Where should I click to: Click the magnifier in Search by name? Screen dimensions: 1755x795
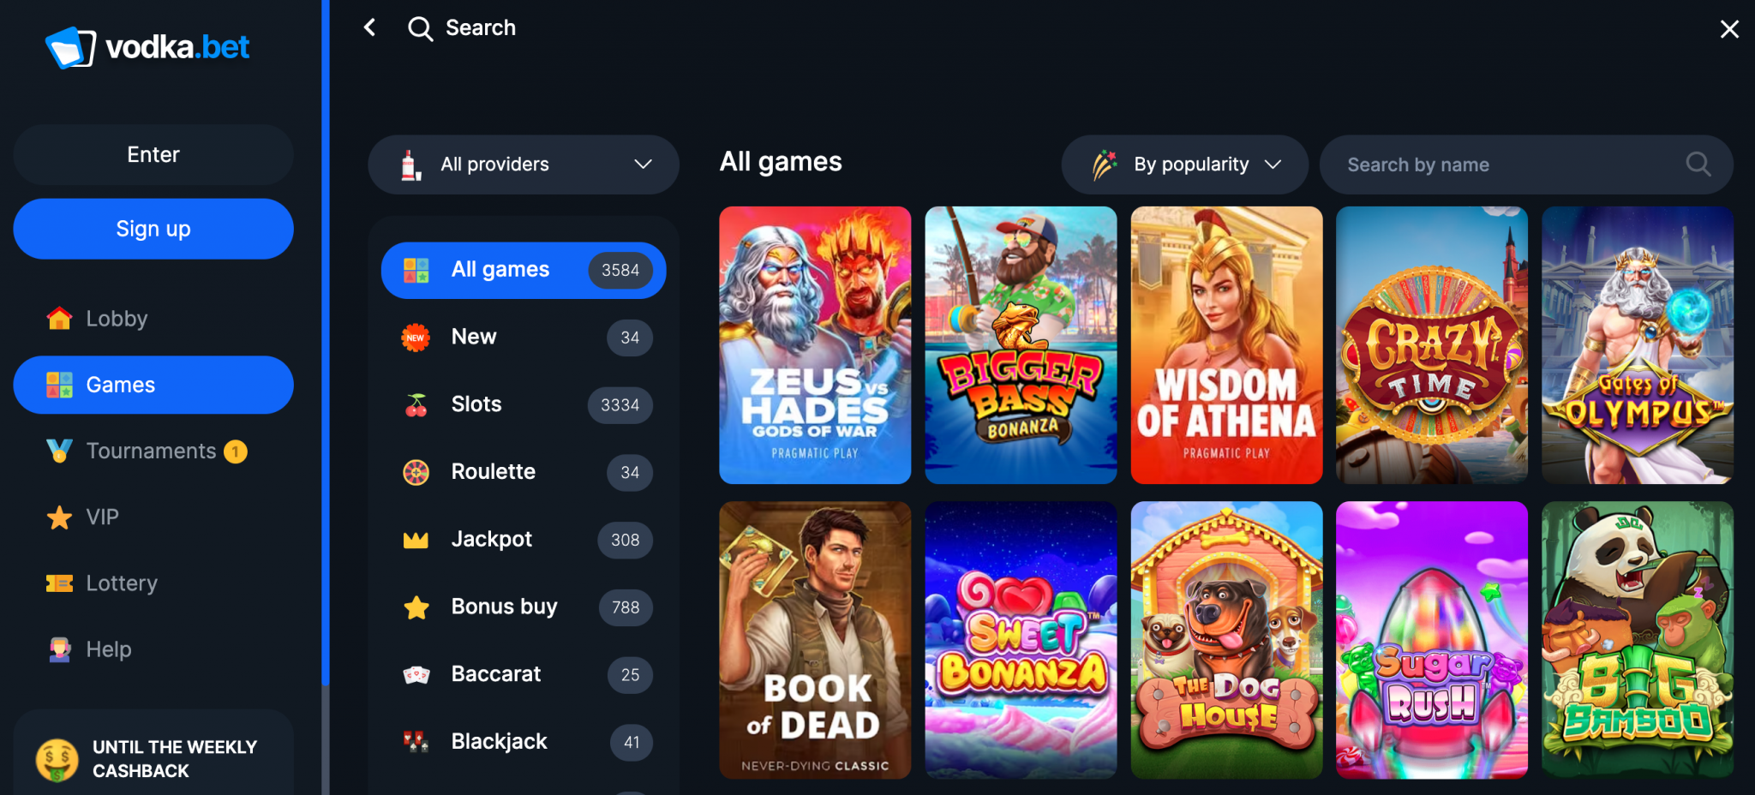(x=1698, y=164)
